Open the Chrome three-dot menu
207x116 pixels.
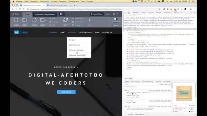pos(194,9)
